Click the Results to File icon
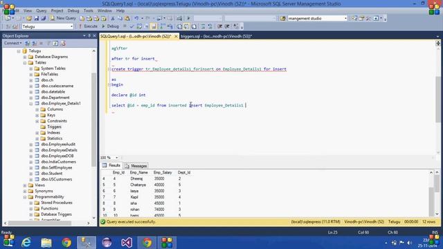The width and height of the screenshot is (443, 249). tap(194, 26)
